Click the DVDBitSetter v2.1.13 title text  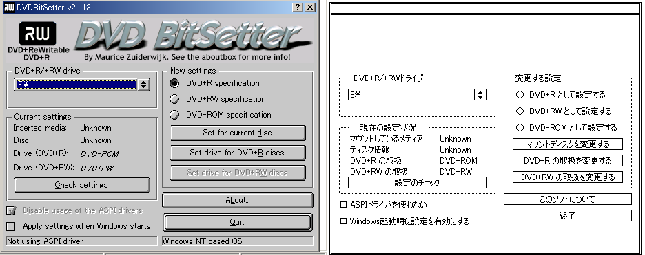(54, 8)
